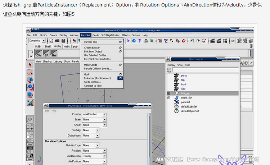This screenshot has height=165, width=270.
Task: Click the EP curve shelf icon
Action: coord(46,53)
